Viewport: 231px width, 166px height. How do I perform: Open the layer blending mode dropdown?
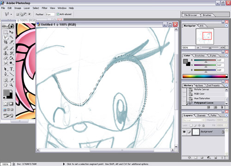[x=194, y=120]
